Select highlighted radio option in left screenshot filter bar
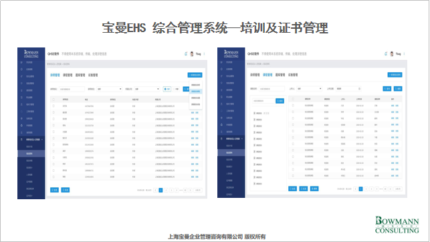The height and width of the screenshot is (242, 430). [167, 89]
